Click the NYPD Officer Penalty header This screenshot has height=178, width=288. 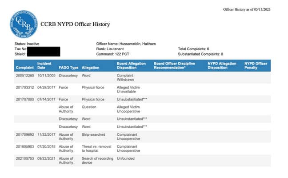[x=256, y=65]
